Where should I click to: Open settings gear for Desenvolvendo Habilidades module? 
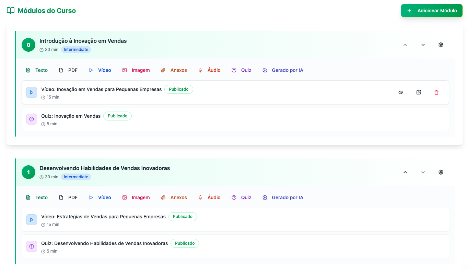point(441,172)
